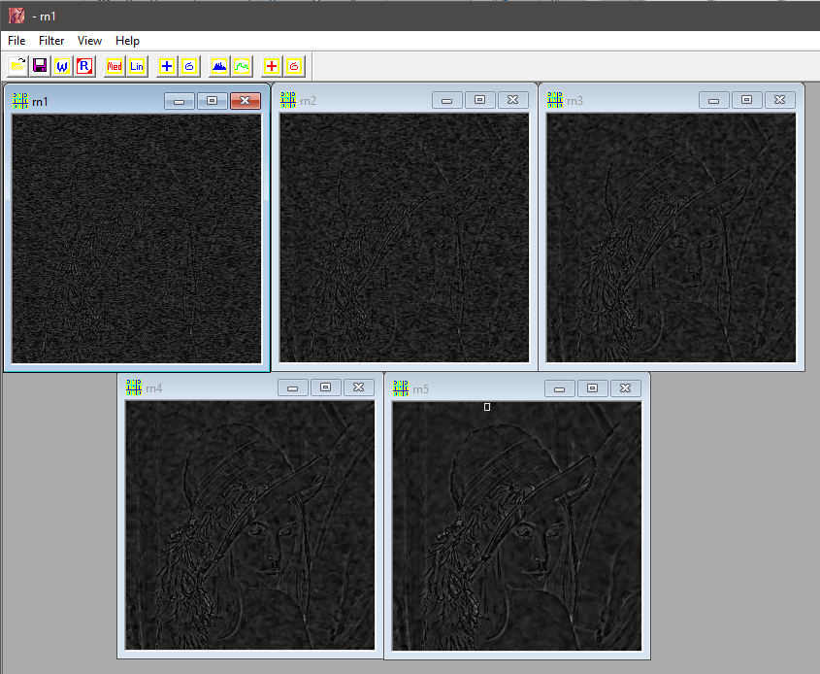Minimize the rn1 child window
Viewport: 820px width, 674px height.
tap(179, 101)
